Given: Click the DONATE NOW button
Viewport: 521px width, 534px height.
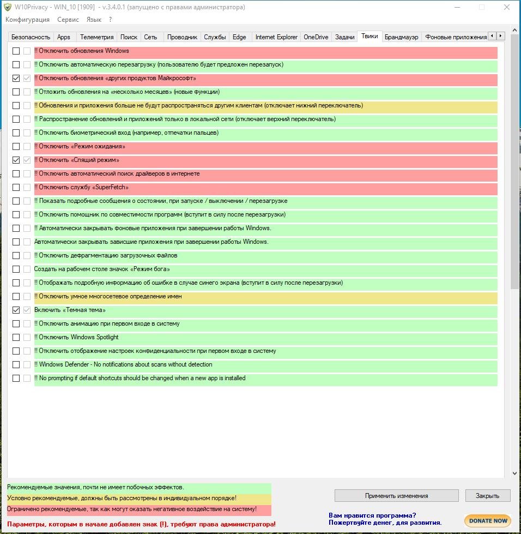Looking at the screenshot, I should (488, 520).
